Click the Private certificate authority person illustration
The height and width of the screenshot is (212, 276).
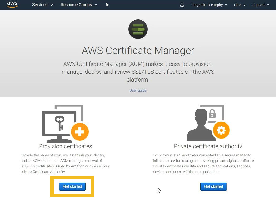208,123
